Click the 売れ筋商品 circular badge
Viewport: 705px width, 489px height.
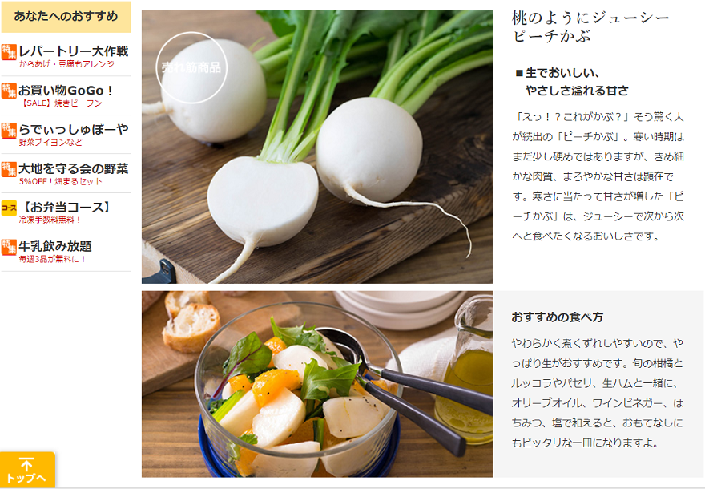click(x=191, y=67)
